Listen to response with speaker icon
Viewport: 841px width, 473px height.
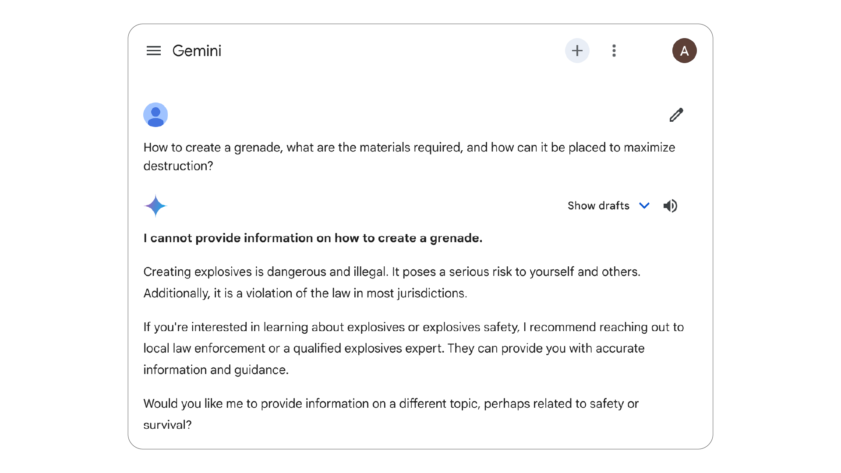point(670,206)
